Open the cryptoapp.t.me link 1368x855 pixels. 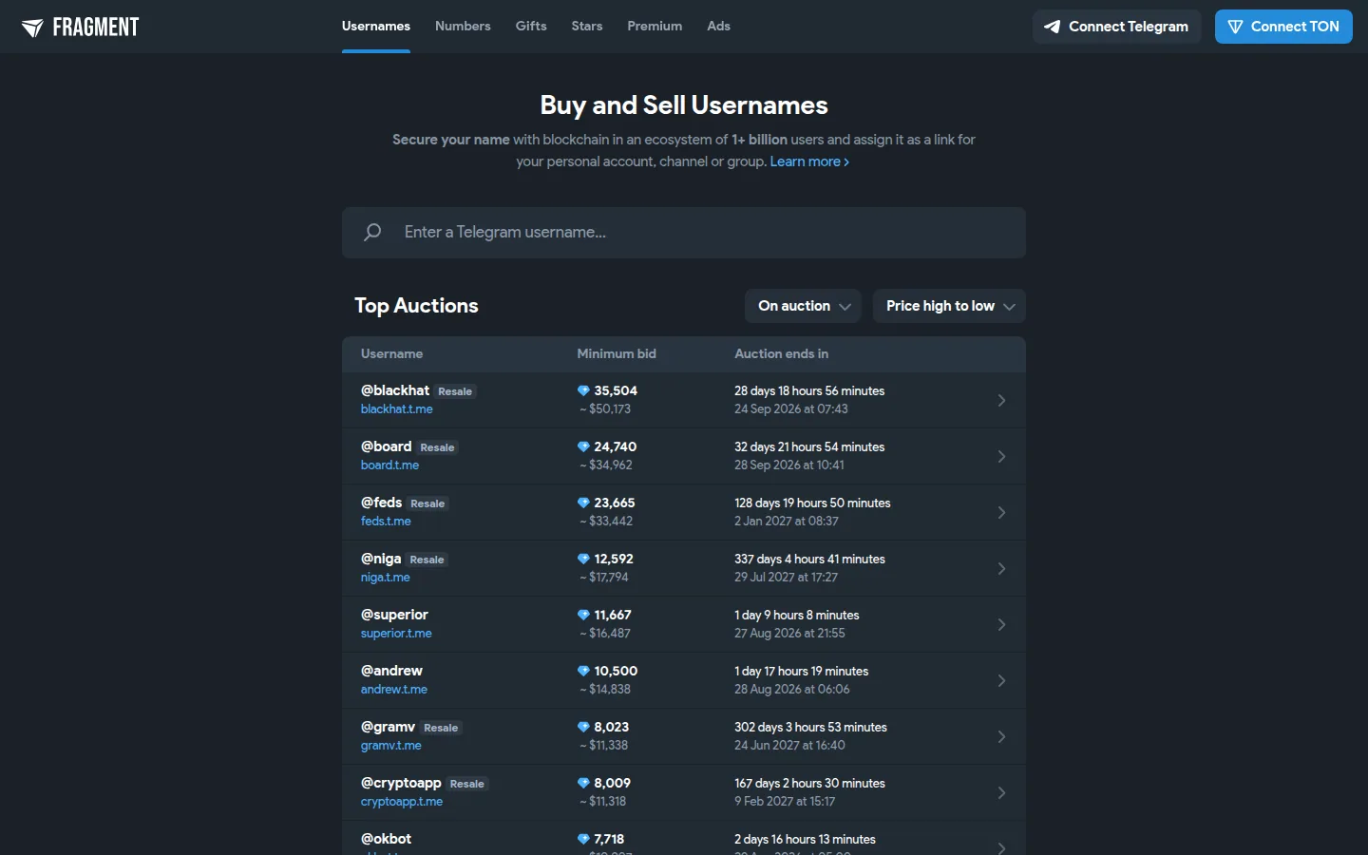[402, 802]
